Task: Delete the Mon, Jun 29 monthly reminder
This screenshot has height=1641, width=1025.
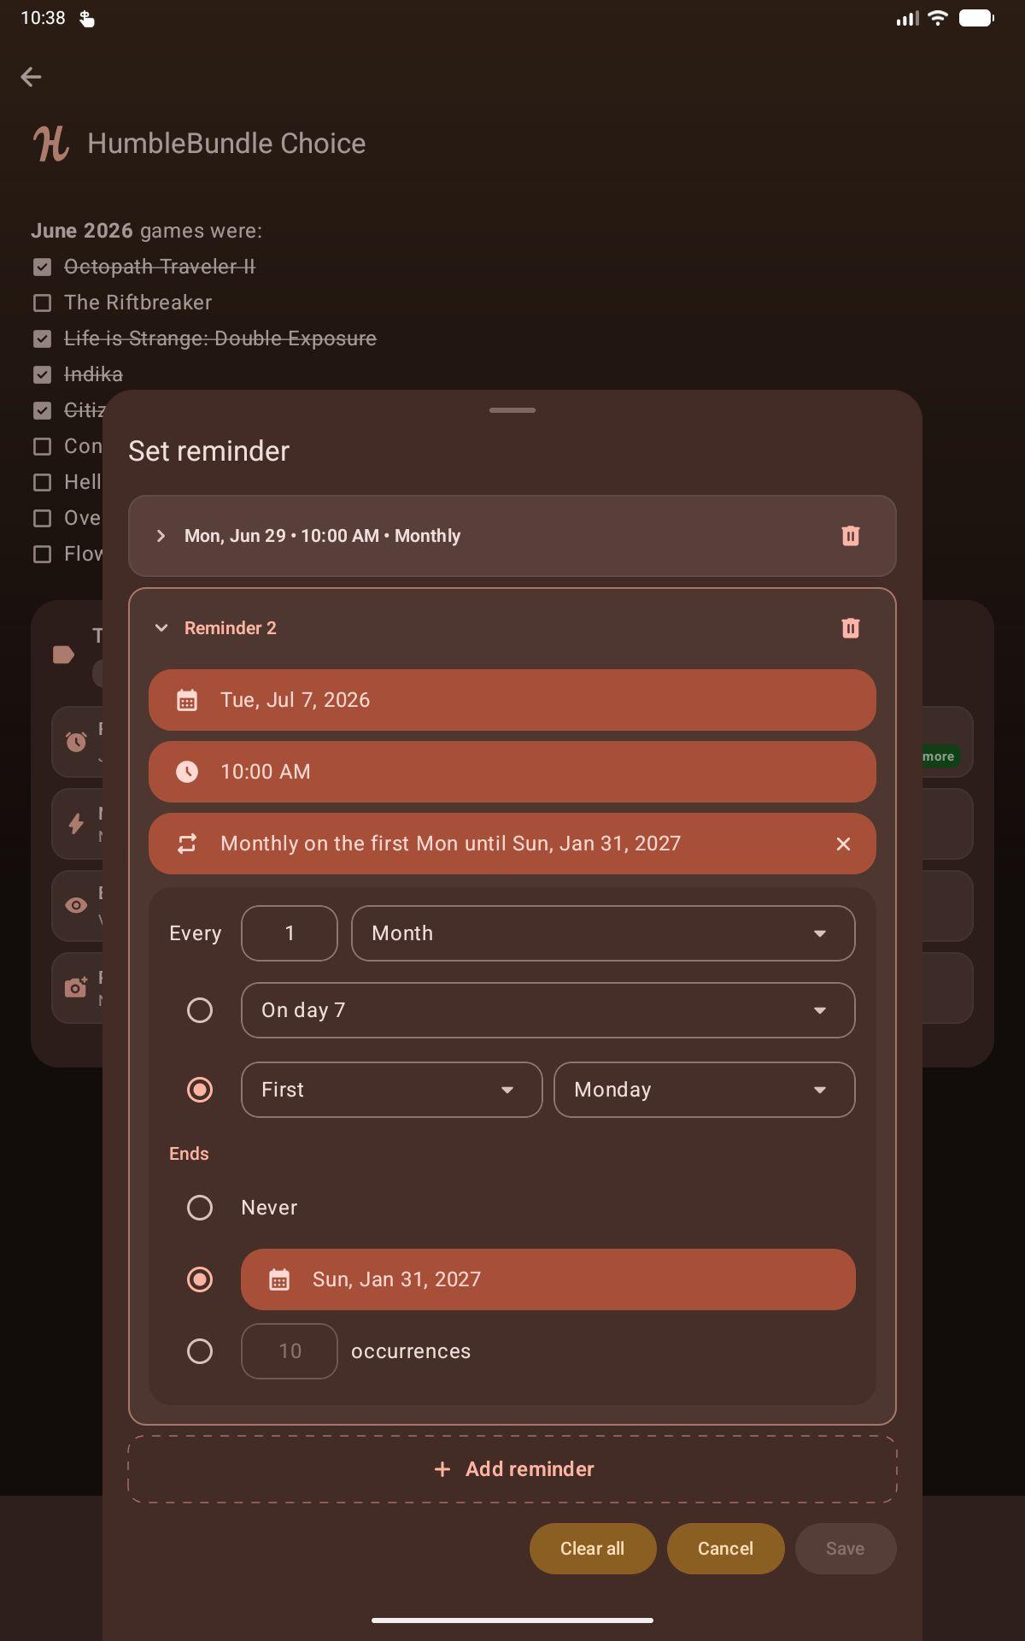Action: pos(850,536)
